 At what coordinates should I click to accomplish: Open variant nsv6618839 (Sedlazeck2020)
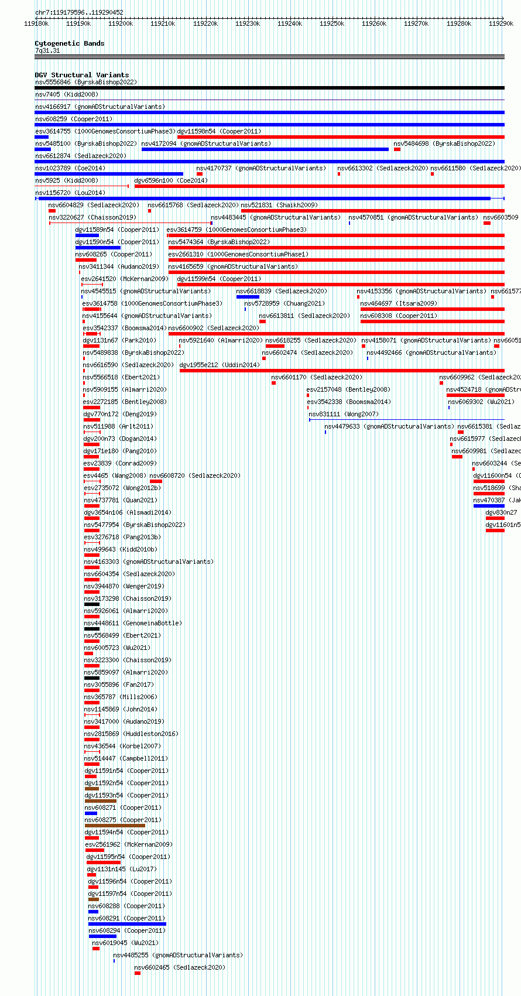click(282, 291)
